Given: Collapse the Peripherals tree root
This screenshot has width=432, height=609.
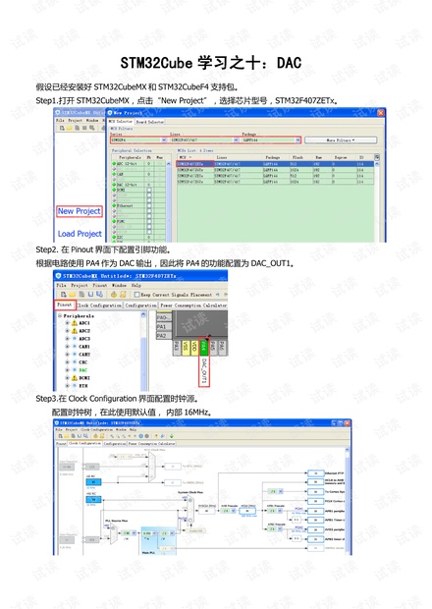Looking at the screenshot, I should tap(60, 315).
